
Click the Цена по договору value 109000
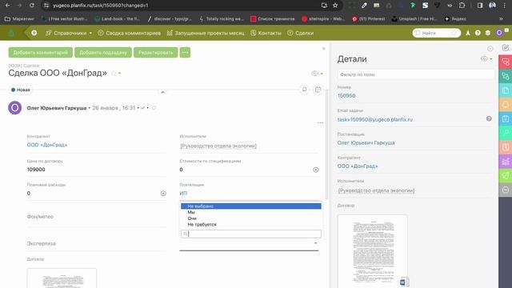point(36,170)
